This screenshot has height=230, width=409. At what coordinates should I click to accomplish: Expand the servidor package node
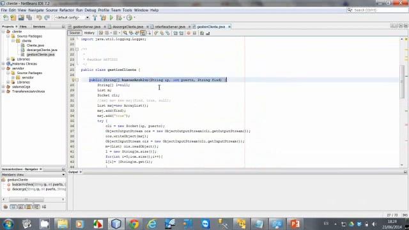coord(13,77)
